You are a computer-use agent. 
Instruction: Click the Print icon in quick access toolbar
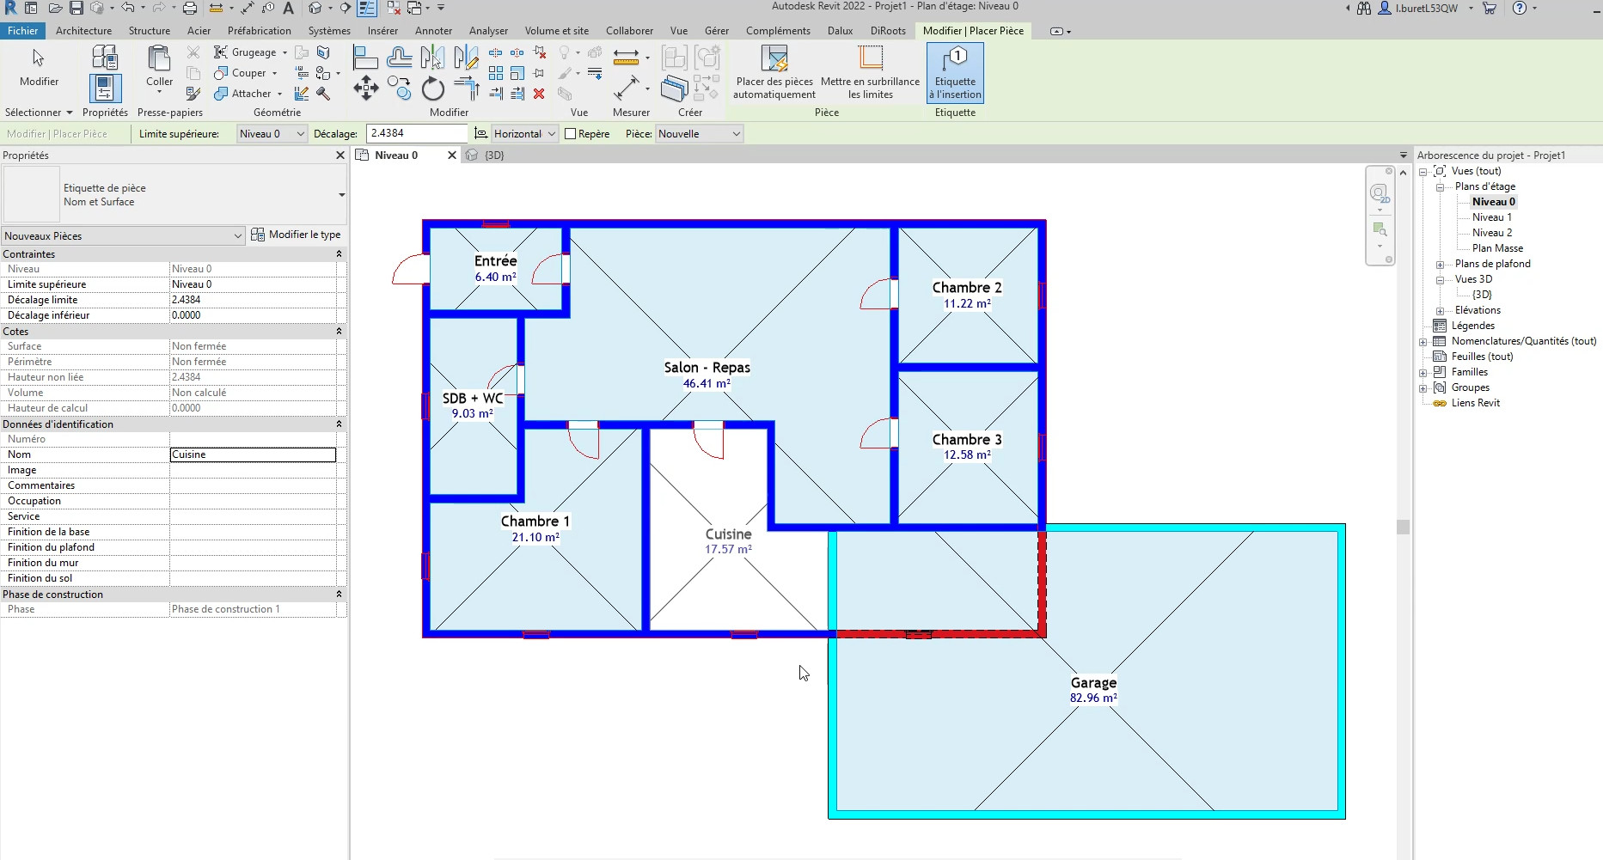click(190, 9)
